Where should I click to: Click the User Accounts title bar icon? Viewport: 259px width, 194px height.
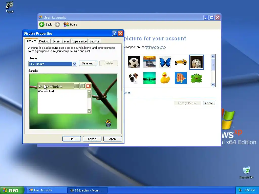tap(40, 17)
